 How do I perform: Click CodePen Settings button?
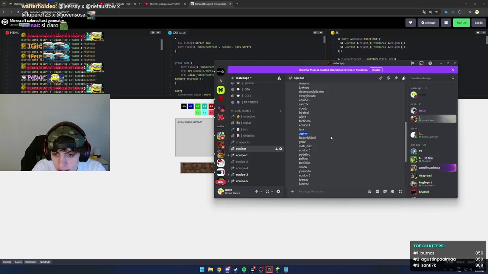tap(428, 23)
